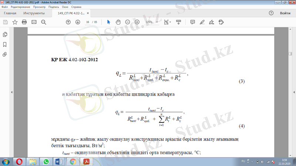Add a comment with the sticky note icon
The width and height of the screenshot is (296, 166).
[x=192, y=22]
